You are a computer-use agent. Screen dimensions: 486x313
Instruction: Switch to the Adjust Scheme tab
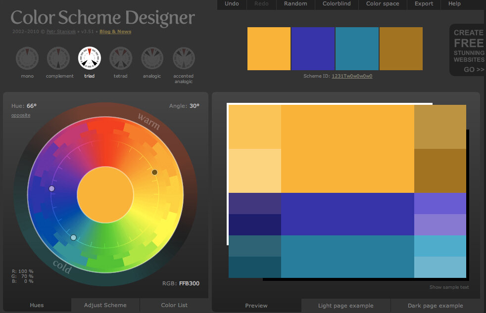tap(105, 305)
